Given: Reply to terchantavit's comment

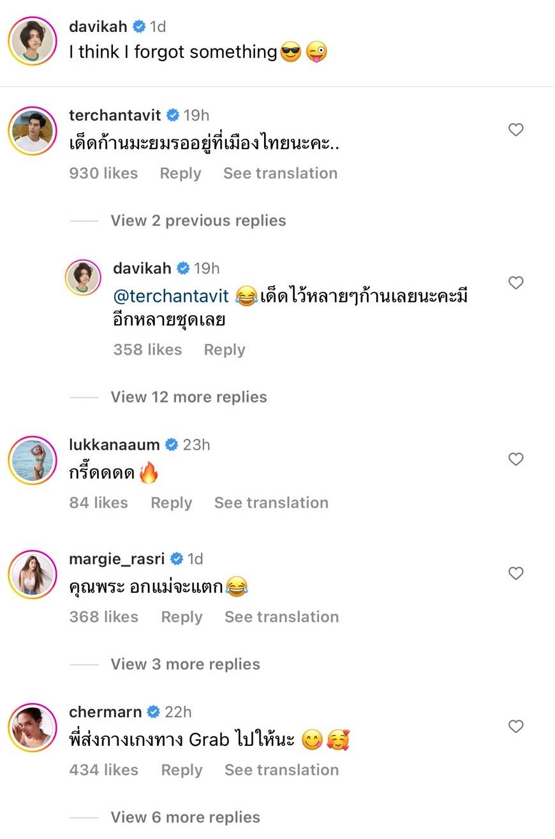Looking at the screenshot, I should click(x=181, y=174).
